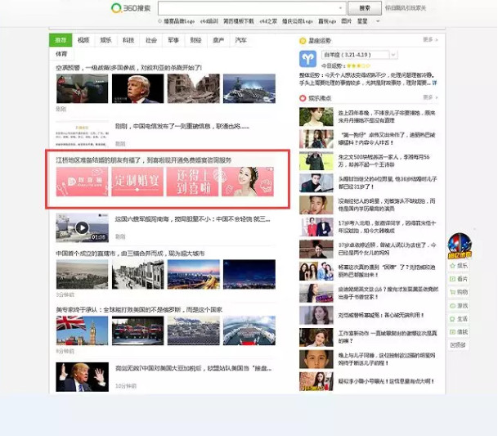This screenshot has height=436, width=498.
Task: Open the 定制婚宴 ad banner
Action: click(x=137, y=182)
